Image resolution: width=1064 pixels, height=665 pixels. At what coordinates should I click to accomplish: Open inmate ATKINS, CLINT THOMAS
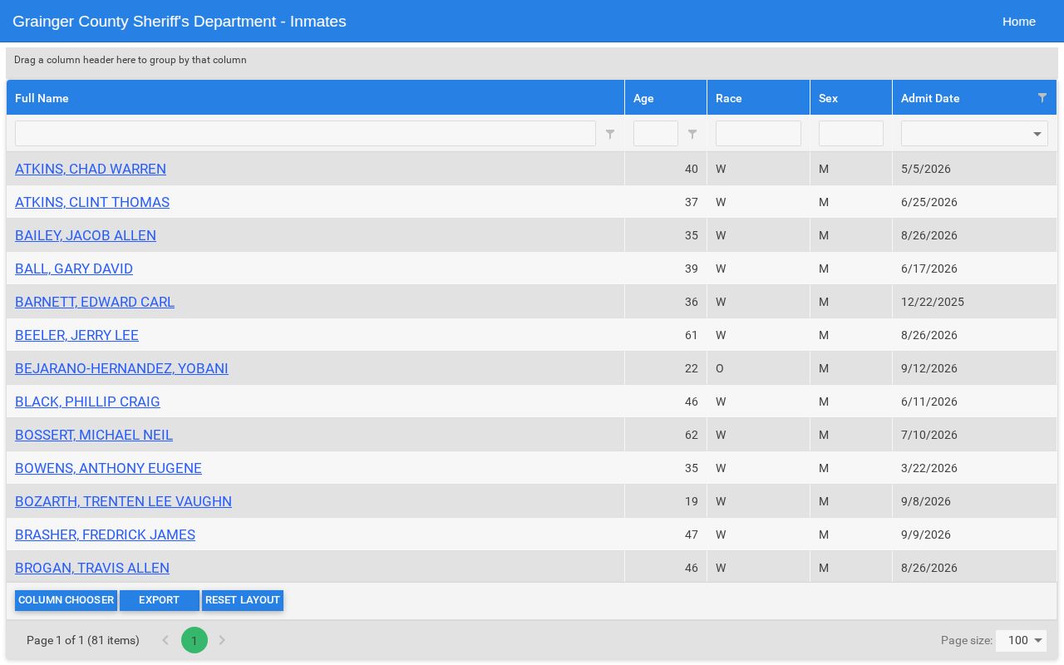click(x=92, y=202)
